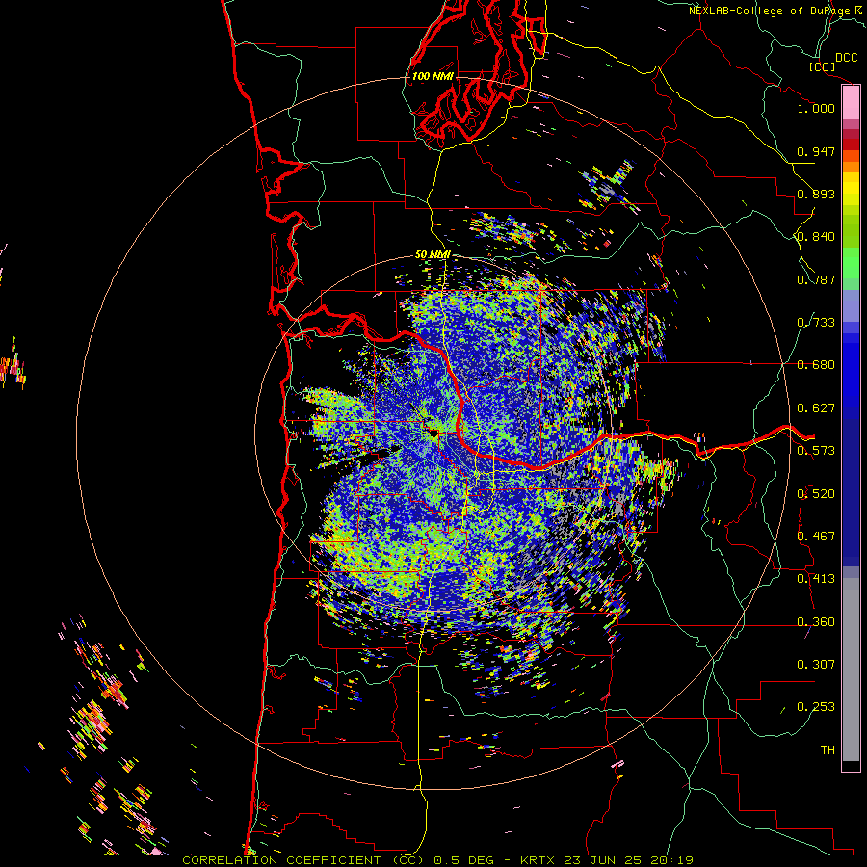Click the 0.893 color scale value

coord(816,194)
